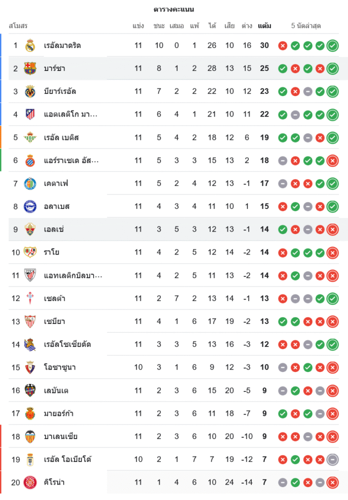Click the 5 นัดล่าสุด column header
The width and height of the screenshot is (348, 500).
click(x=306, y=25)
